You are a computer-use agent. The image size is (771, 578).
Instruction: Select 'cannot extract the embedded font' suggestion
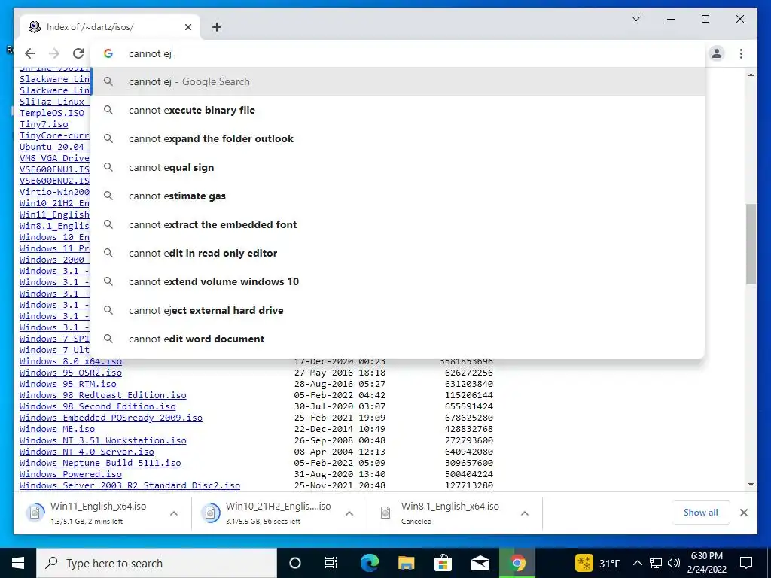pyautogui.click(x=398, y=224)
